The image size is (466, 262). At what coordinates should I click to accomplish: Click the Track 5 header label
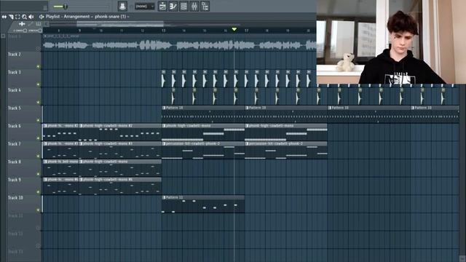coord(15,108)
